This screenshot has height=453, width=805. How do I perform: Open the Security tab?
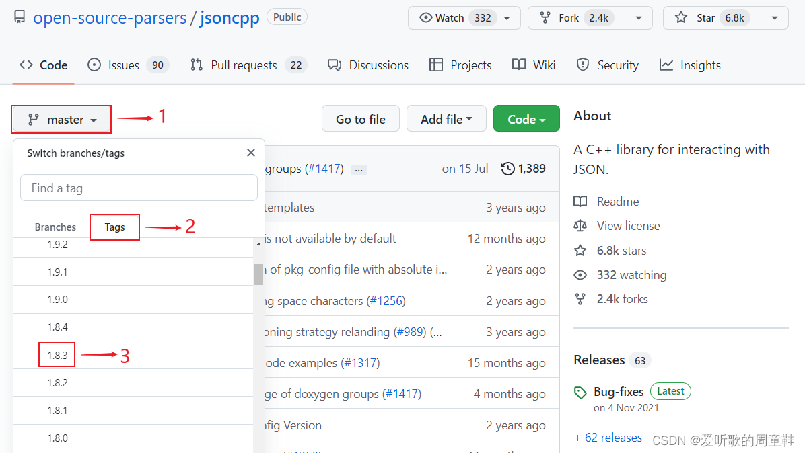pyautogui.click(x=608, y=65)
